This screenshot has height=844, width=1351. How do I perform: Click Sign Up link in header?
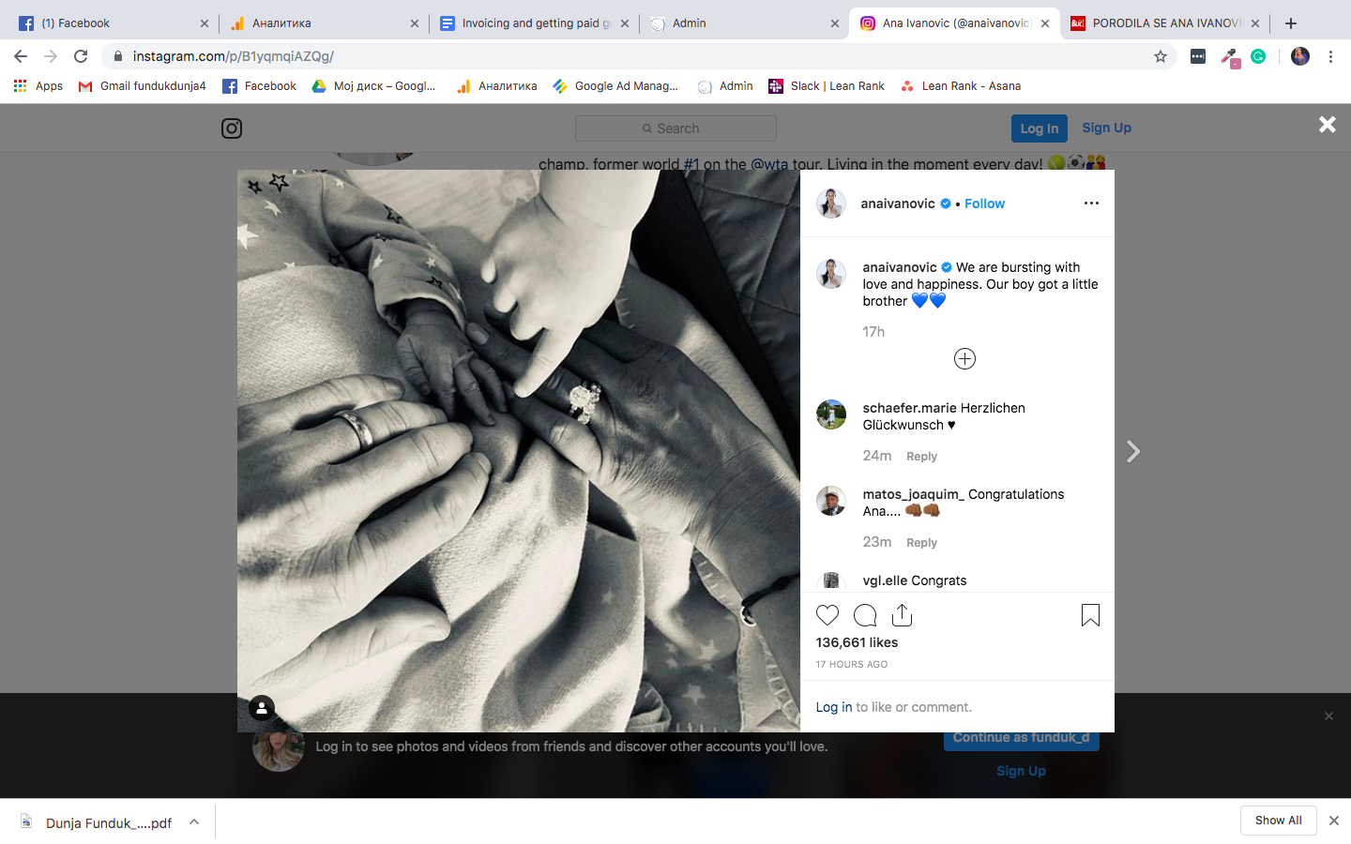1106,128
